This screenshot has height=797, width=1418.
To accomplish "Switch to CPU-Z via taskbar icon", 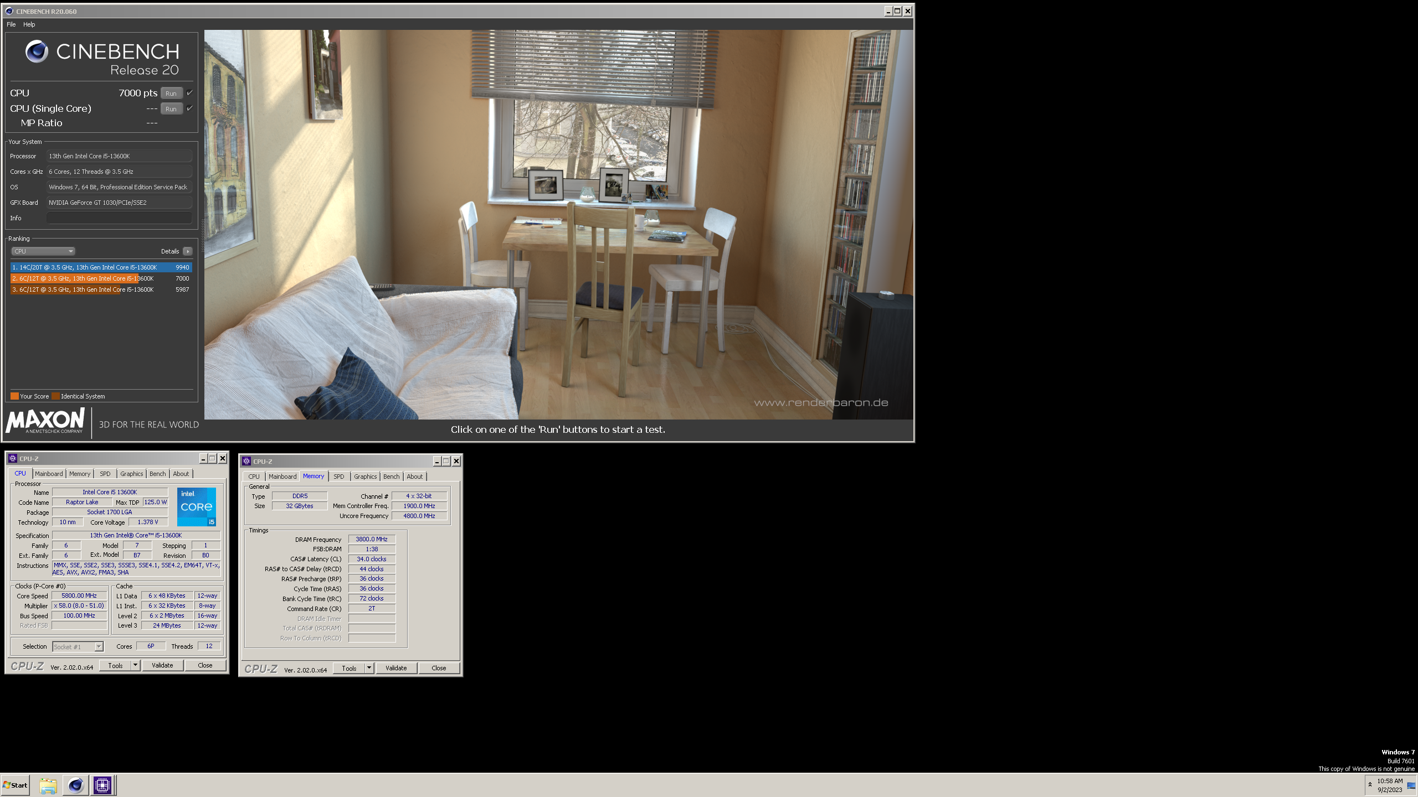I will (x=102, y=785).
